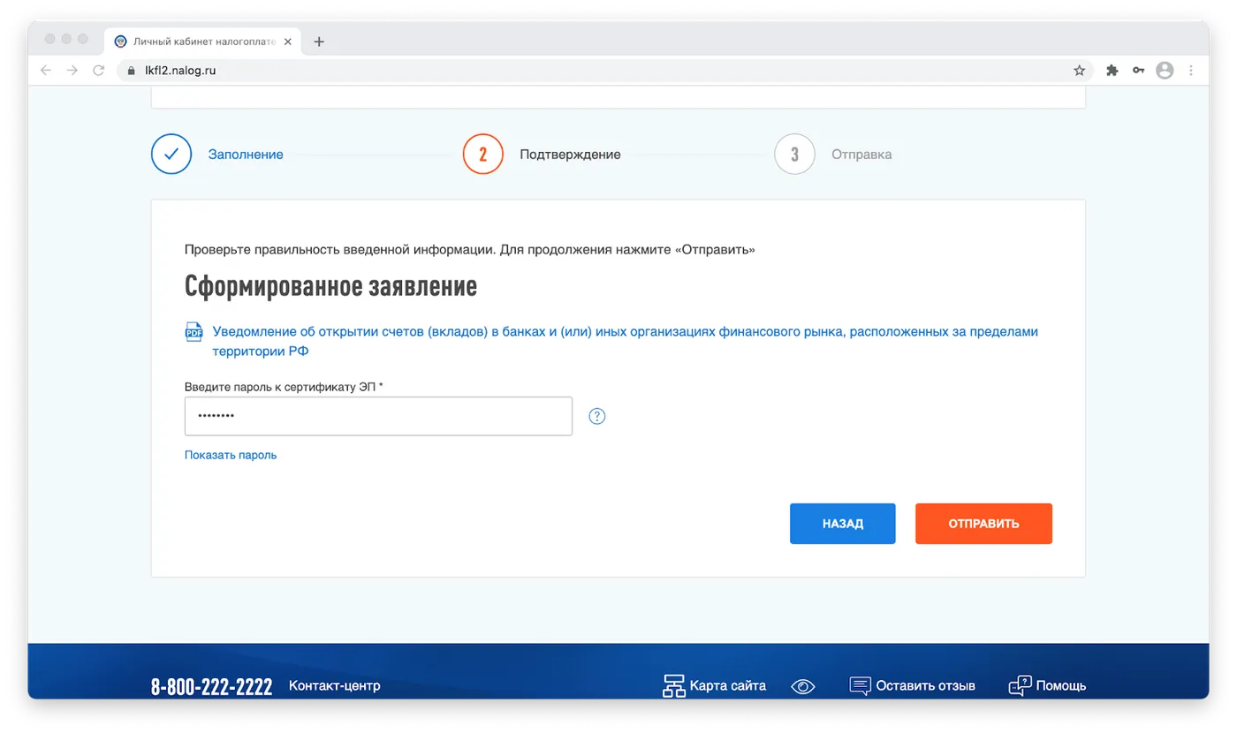
Task: Click the PDF document icon
Action: pos(194,332)
